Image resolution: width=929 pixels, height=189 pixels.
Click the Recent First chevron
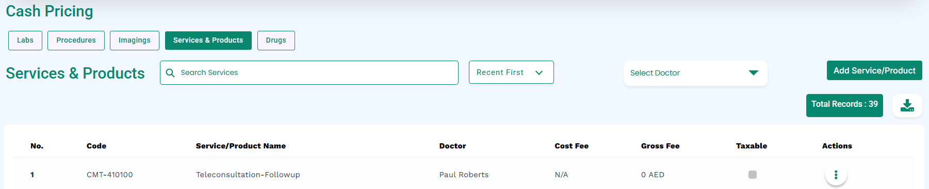point(539,73)
